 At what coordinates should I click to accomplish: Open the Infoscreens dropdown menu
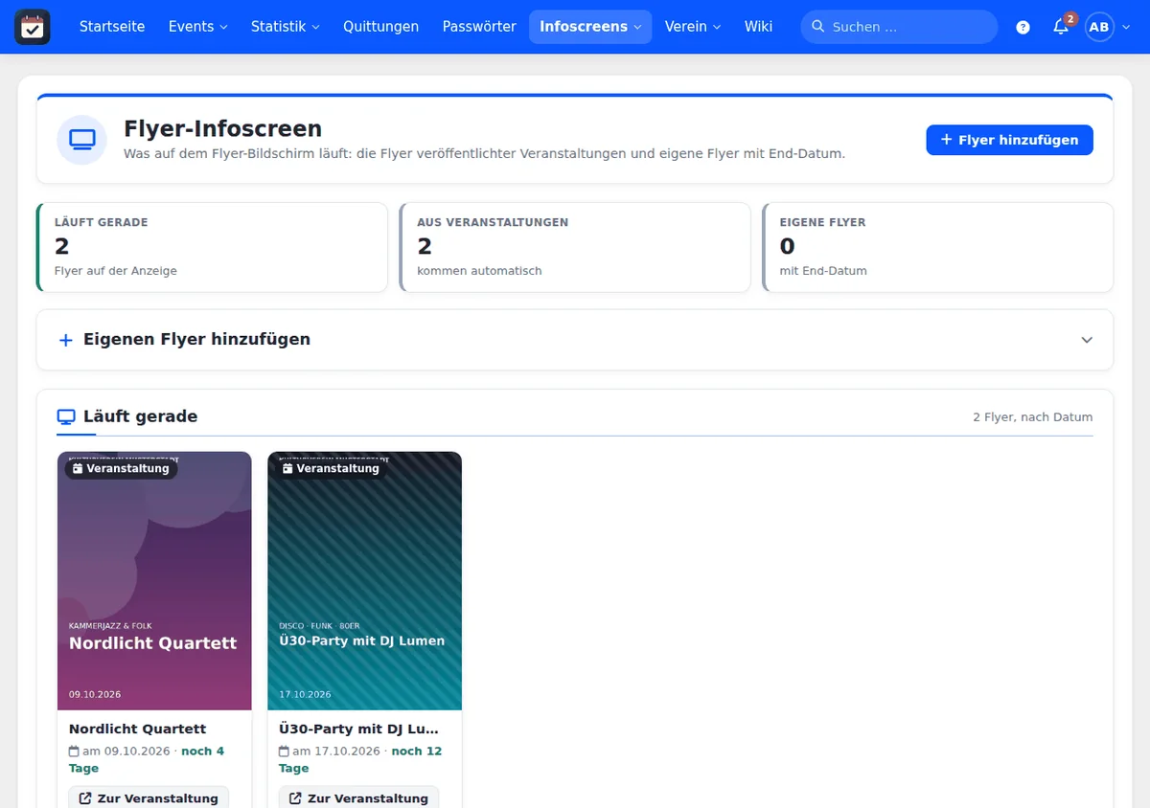[590, 27]
